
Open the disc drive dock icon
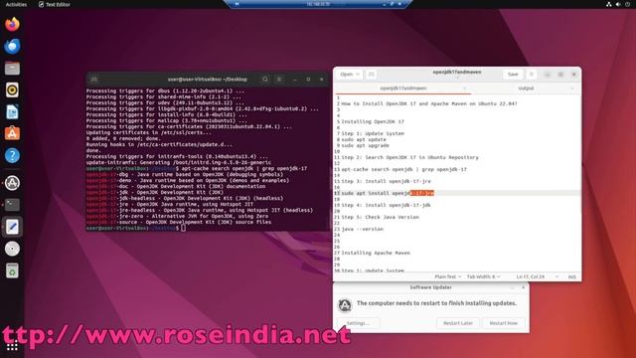pyautogui.click(x=12, y=249)
